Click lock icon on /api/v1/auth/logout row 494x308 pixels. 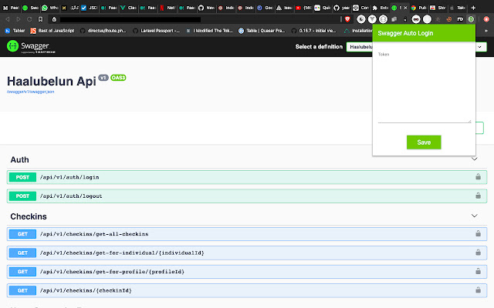pyautogui.click(x=478, y=196)
